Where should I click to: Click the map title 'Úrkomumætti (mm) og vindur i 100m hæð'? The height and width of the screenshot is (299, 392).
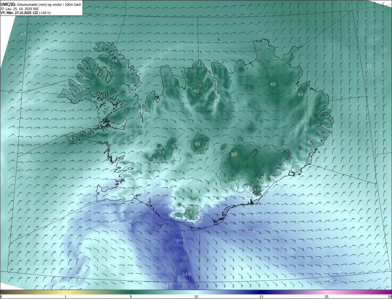[49, 4]
